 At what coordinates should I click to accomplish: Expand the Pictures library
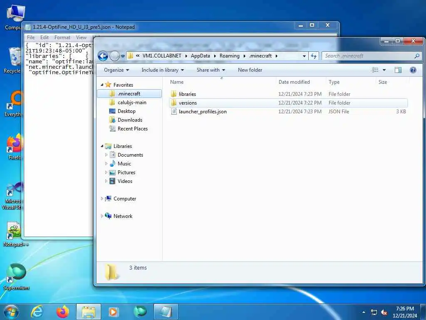(x=106, y=172)
